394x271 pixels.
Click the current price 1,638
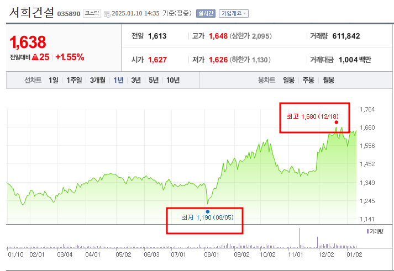(28, 42)
